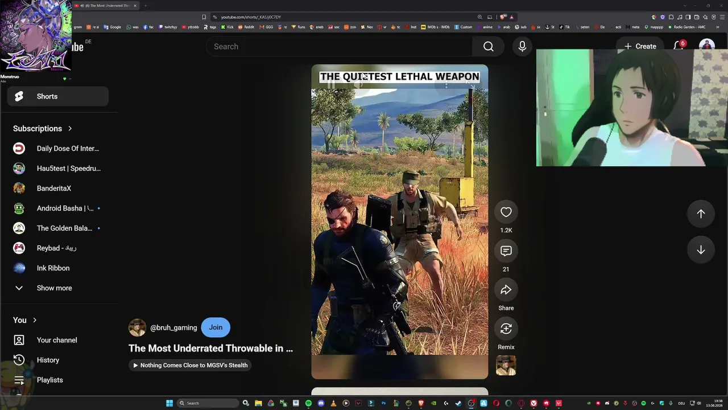Pause the playing short
The image size is (728, 410).
(332, 86)
